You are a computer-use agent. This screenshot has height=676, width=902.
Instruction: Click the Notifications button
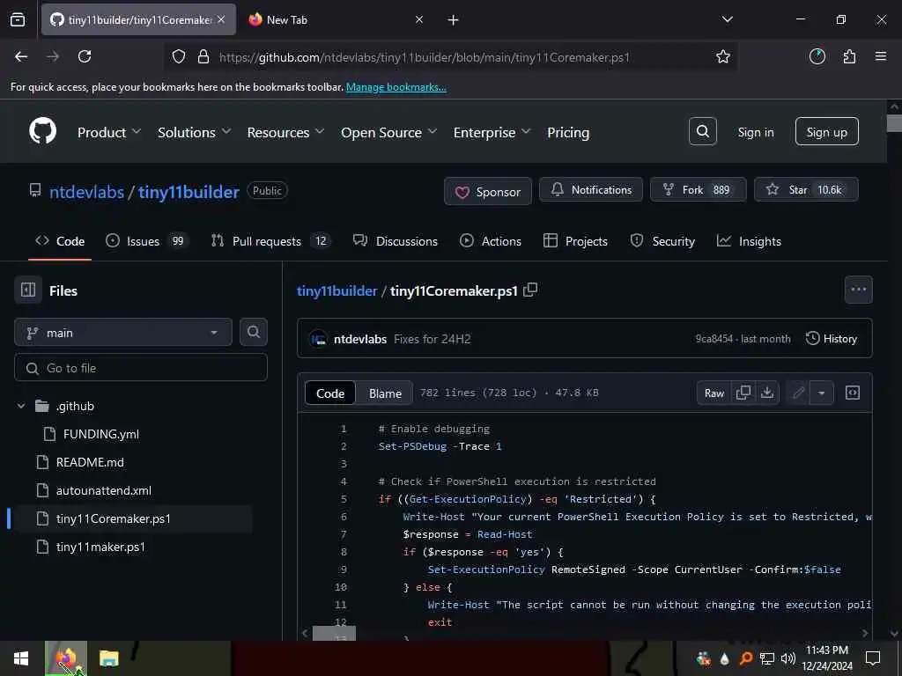pyautogui.click(x=591, y=190)
